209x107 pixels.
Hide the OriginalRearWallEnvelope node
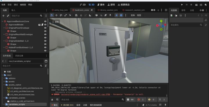[x=45, y=34]
